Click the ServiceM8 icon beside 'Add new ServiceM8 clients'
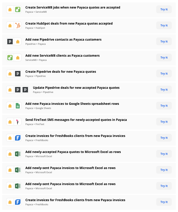The width and height of the screenshot is (178, 212). 10,57
